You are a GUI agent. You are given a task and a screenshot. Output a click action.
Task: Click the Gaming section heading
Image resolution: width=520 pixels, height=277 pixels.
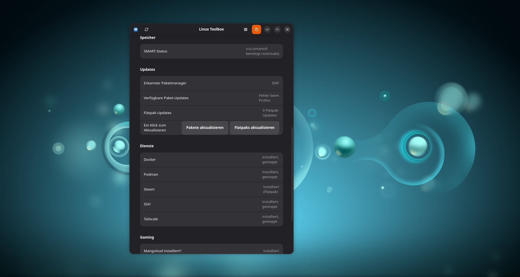click(x=147, y=237)
